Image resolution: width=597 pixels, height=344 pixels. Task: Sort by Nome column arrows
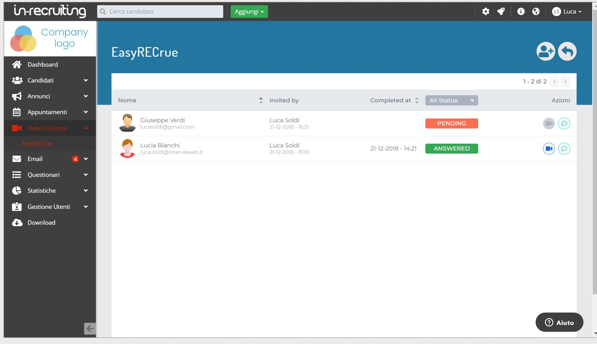pyautogui.click(x=261, y=100)
